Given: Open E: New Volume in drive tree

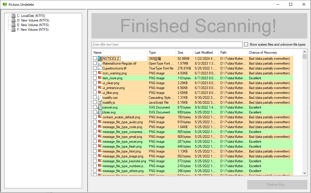Looking at the screenshot, I should tap(33, 25).
